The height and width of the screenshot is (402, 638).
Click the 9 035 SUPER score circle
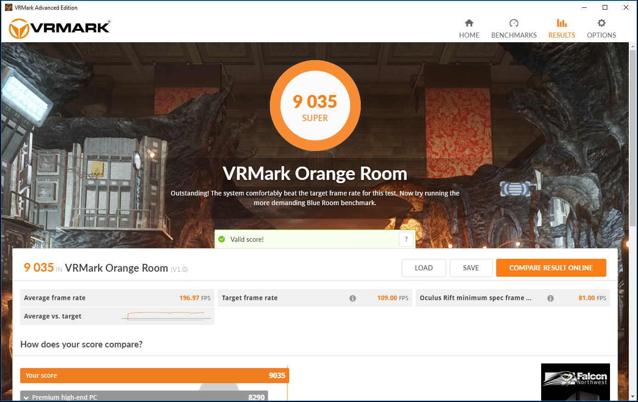[x=315, y=106]
